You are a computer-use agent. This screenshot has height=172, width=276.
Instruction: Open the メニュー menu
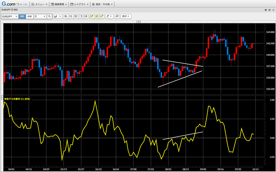click(x=39, y=4)
